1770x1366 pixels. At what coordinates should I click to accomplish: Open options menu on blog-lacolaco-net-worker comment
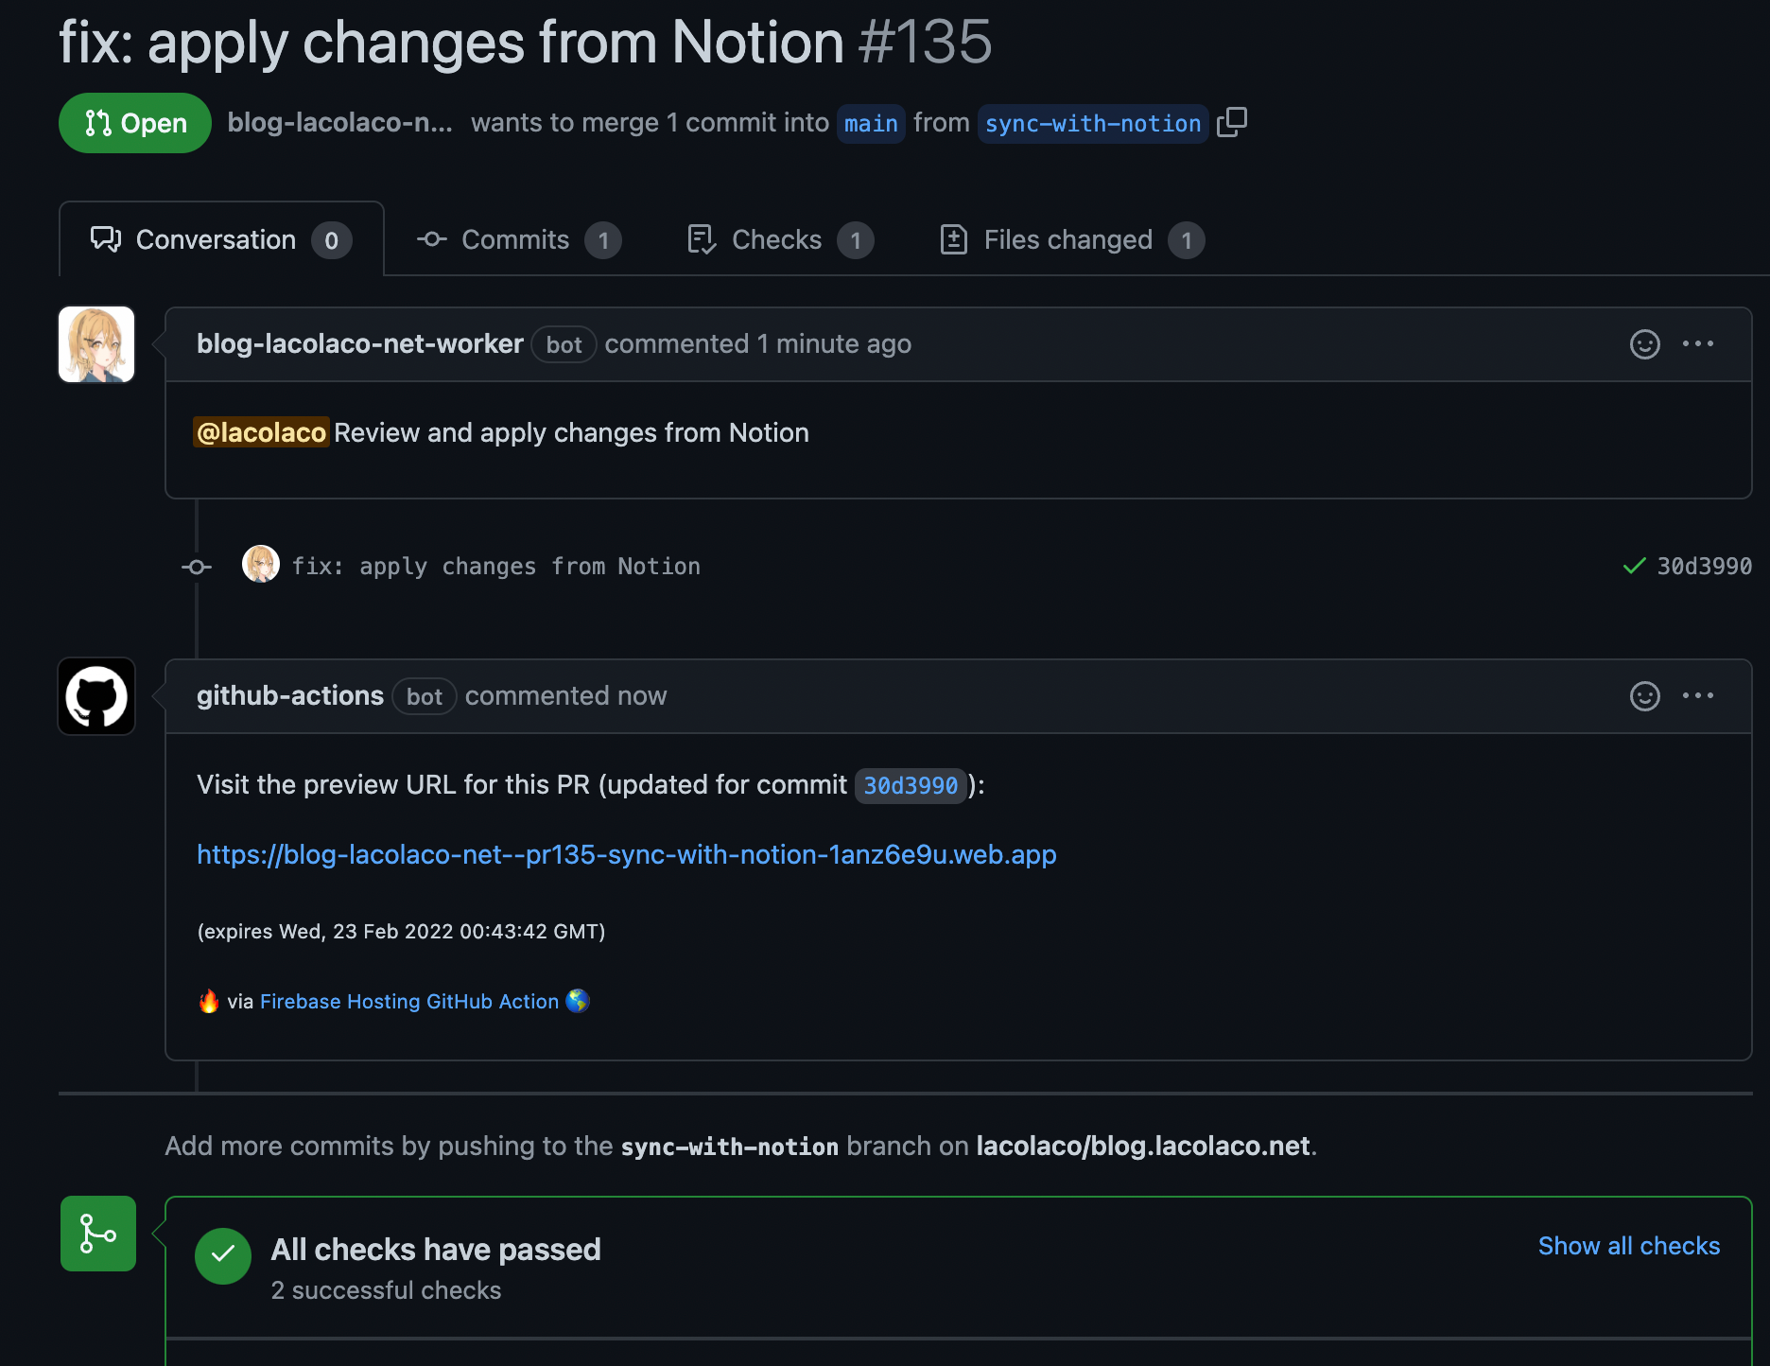click(x=1697, y=344)
